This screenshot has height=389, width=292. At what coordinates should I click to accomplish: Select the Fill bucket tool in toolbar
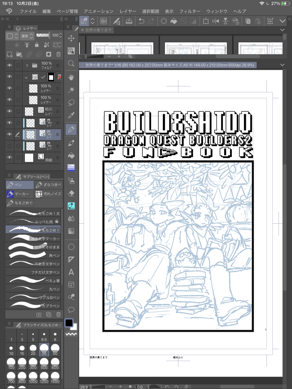pos(71,156)
